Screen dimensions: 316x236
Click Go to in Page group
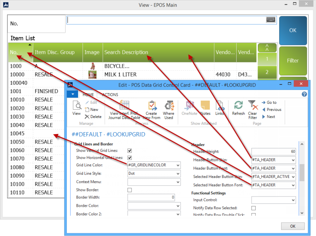269,103
